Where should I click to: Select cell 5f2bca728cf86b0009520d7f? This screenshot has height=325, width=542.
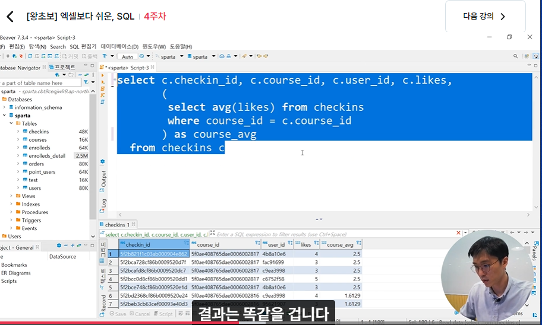(x=154, y=262)
